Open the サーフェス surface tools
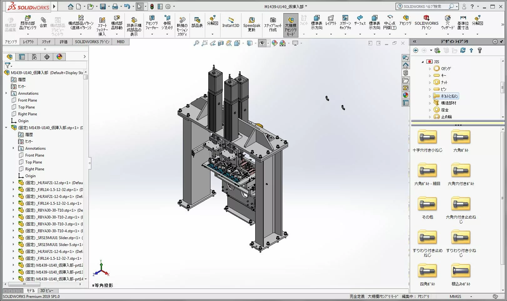507x301 pixels. tap(360, 23)
